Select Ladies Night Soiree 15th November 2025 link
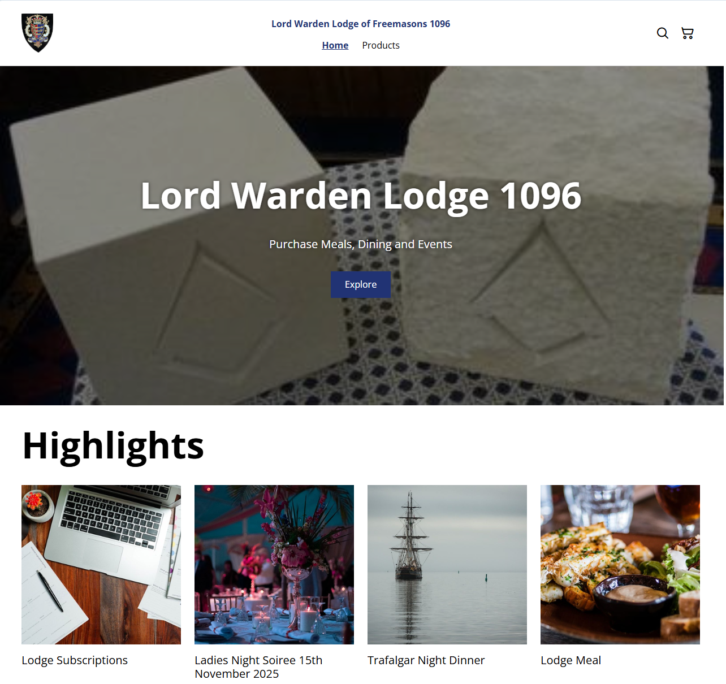Image resolution: width=726 pixels, height=684 pixels. tap(258, 667)
